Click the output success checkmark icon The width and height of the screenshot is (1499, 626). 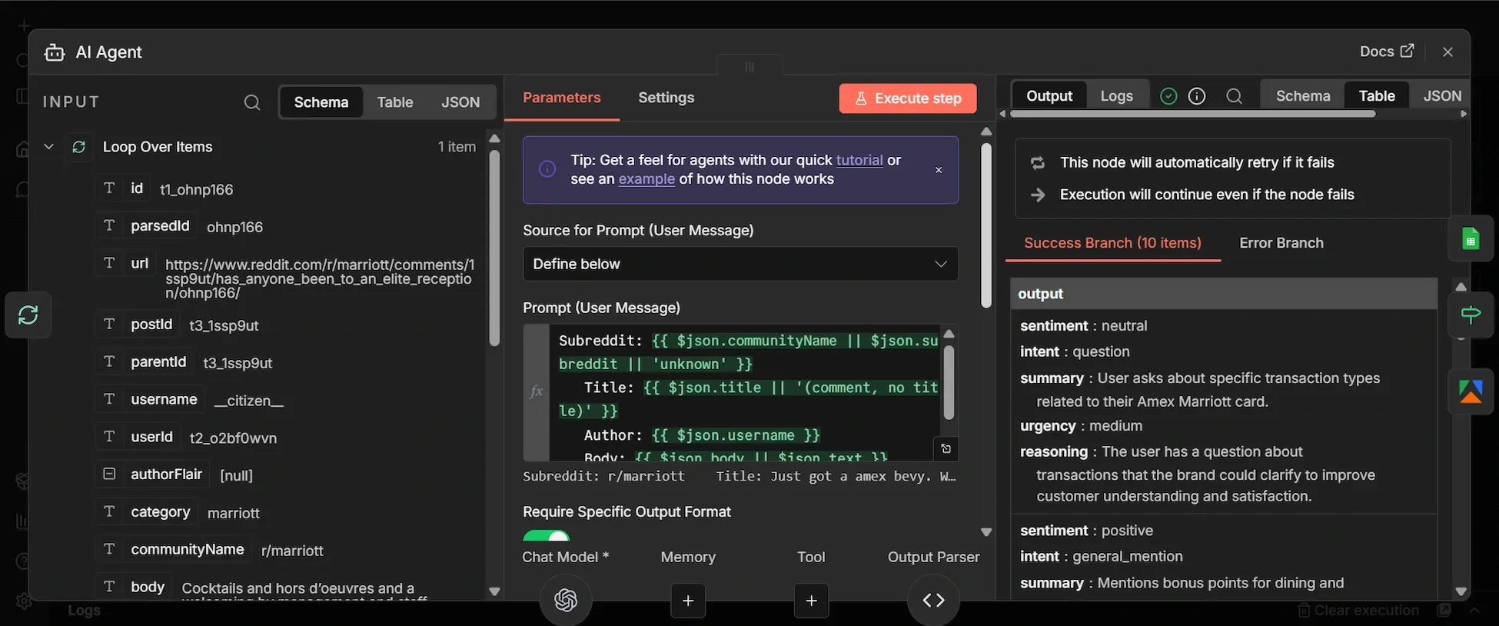(x=1168, y=96)
